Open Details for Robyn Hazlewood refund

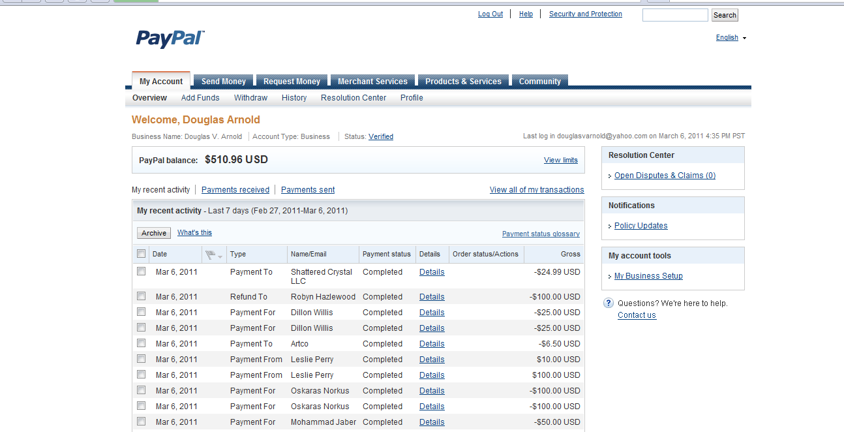pos(432,297)
